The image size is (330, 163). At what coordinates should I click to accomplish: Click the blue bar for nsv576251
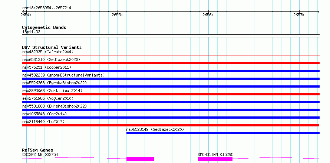(171, 71)
